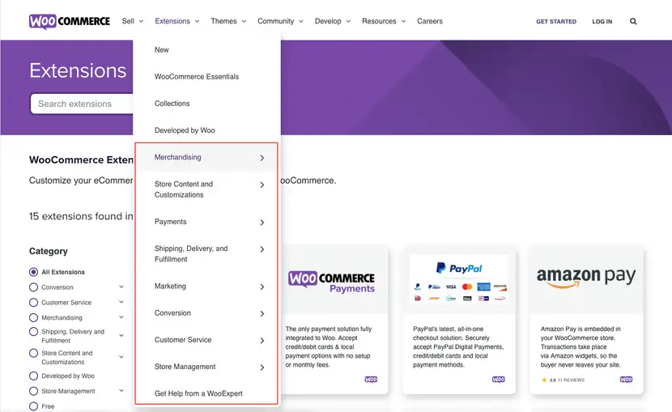This screenshot has height=412, width=672.
Task: Open the Themes dropdown in navigation
Action: pos(228,21)
